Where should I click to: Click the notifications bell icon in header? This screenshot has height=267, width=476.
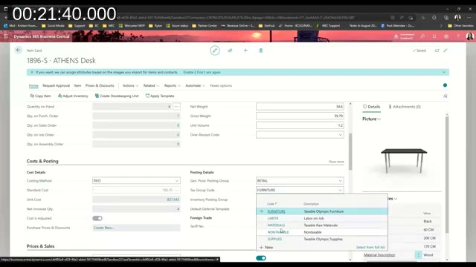click(434, 36)
